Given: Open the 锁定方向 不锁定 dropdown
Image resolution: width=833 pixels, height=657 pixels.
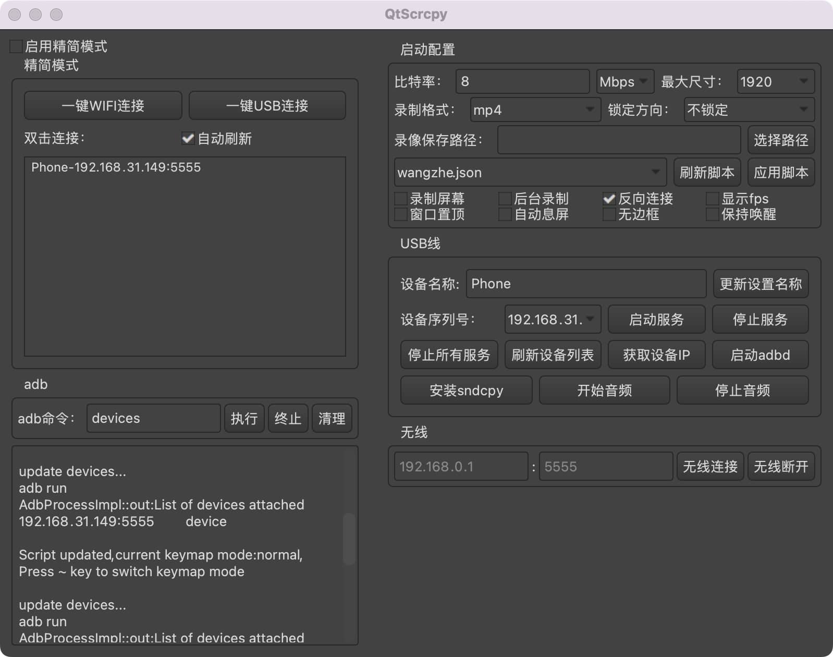Looking at the screenshot, I should (749, 110).
